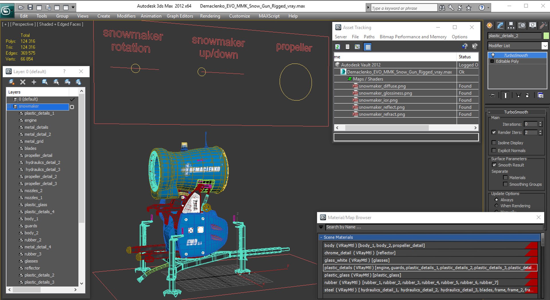Viewport: 550px width, 300px height.
Task: Click the Freeze/Unfreeze All Layers icon
Action: tap(78, 82)
